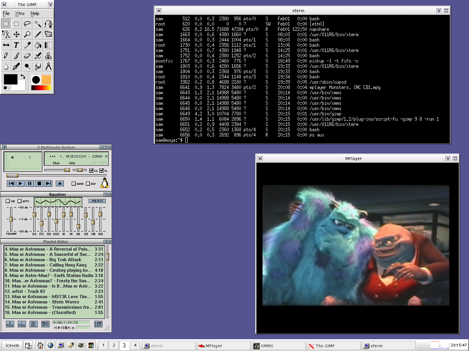
Task: Open the window list menu beside icewm
Action: (28, 345)
